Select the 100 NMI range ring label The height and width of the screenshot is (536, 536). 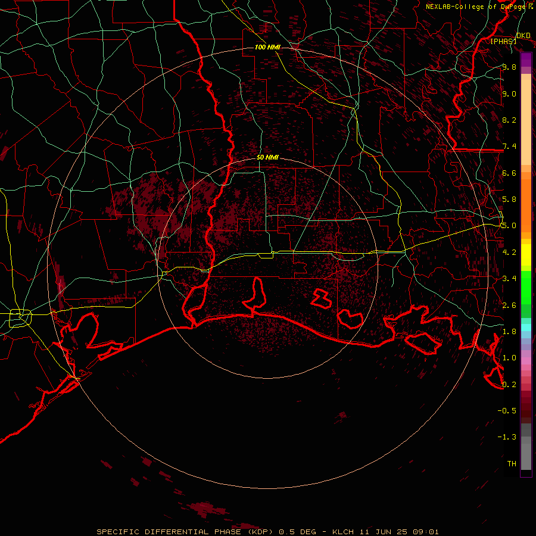[267, 47]
